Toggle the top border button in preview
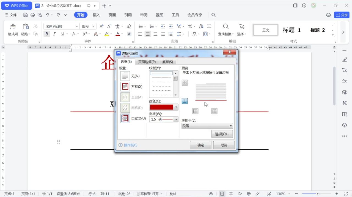 tap(185, 83)
